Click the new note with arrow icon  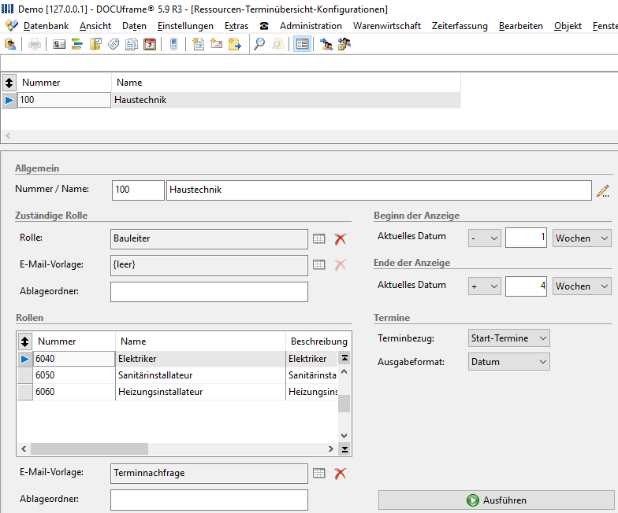pyautogui.click(x=235, y=44)
